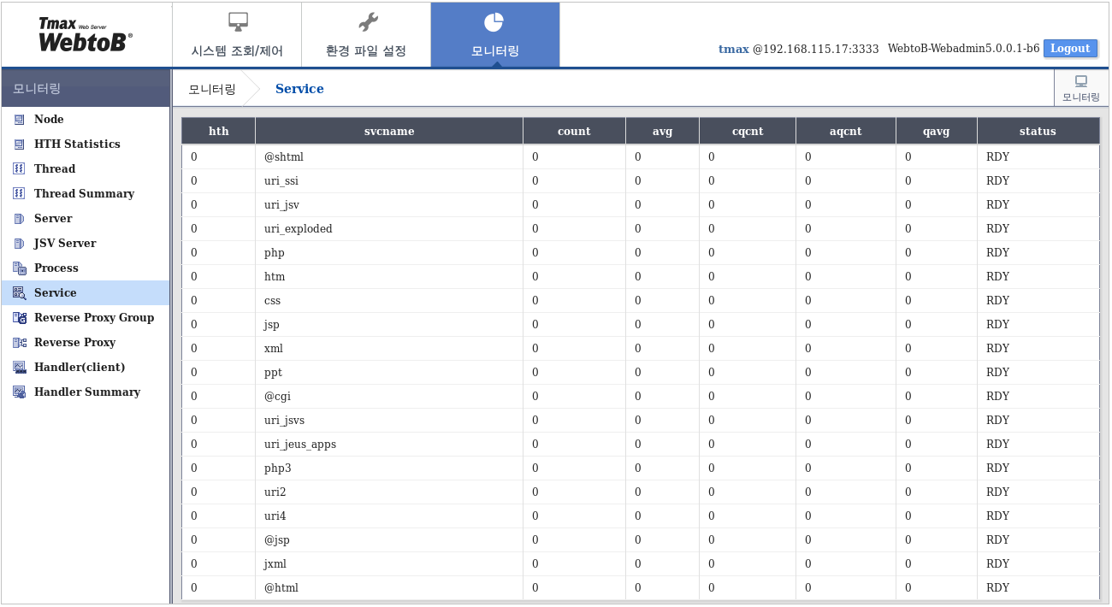Open the Handler(client) monitor

[77, 367]
